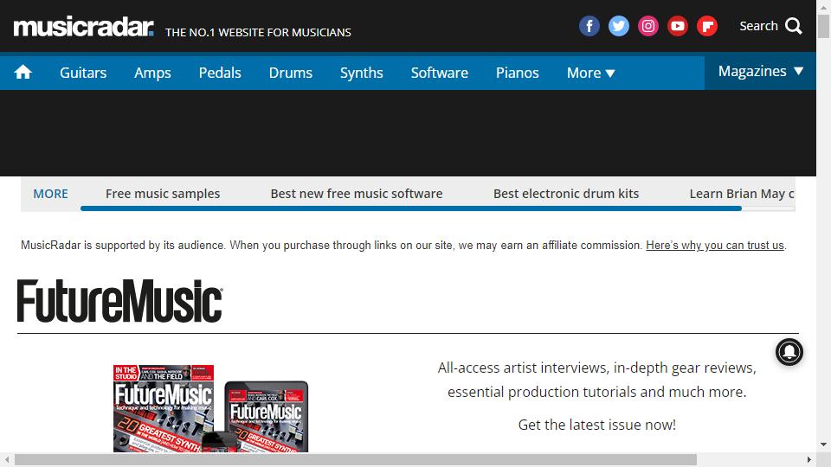The height and width of the screenshot is (467, 831).
Task: Click the horizontal scrollbar right arrow
Action: click(808, 459)
